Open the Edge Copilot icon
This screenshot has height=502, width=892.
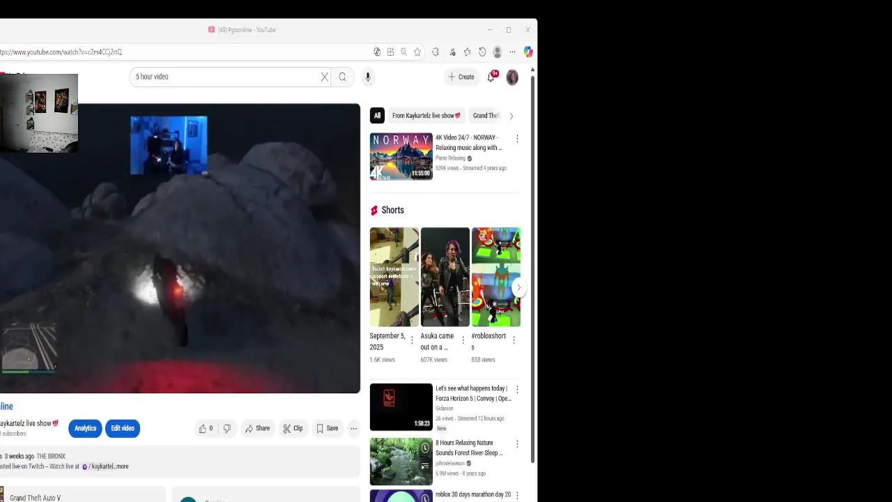[x=528, y=52]
